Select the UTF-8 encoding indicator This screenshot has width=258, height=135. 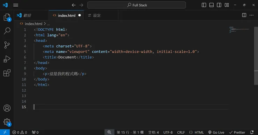click(x=168, y=132)
